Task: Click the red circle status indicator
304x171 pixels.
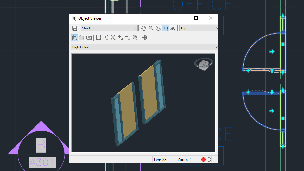Action: click(x=203, y=159)
